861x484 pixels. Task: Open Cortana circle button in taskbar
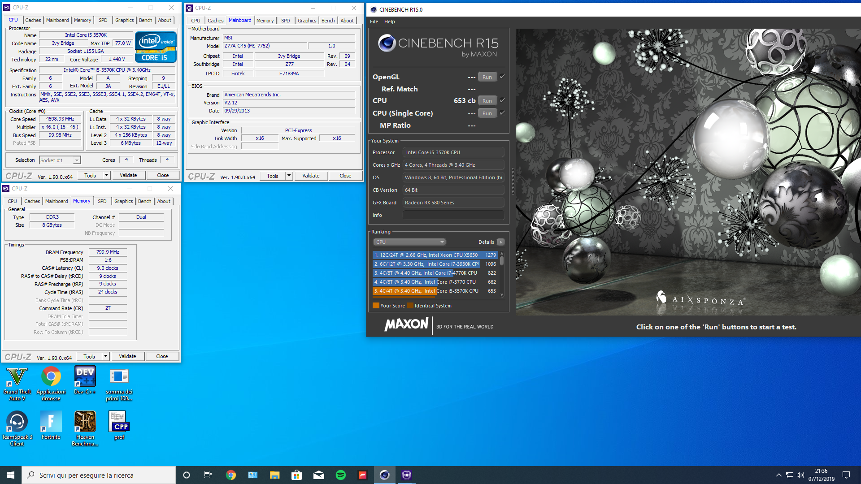[187, 475]
